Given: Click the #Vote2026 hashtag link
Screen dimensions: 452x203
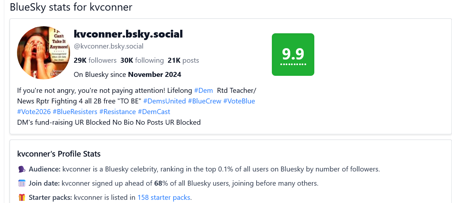Looking at the screenshot, I should (x=34, y=112).
